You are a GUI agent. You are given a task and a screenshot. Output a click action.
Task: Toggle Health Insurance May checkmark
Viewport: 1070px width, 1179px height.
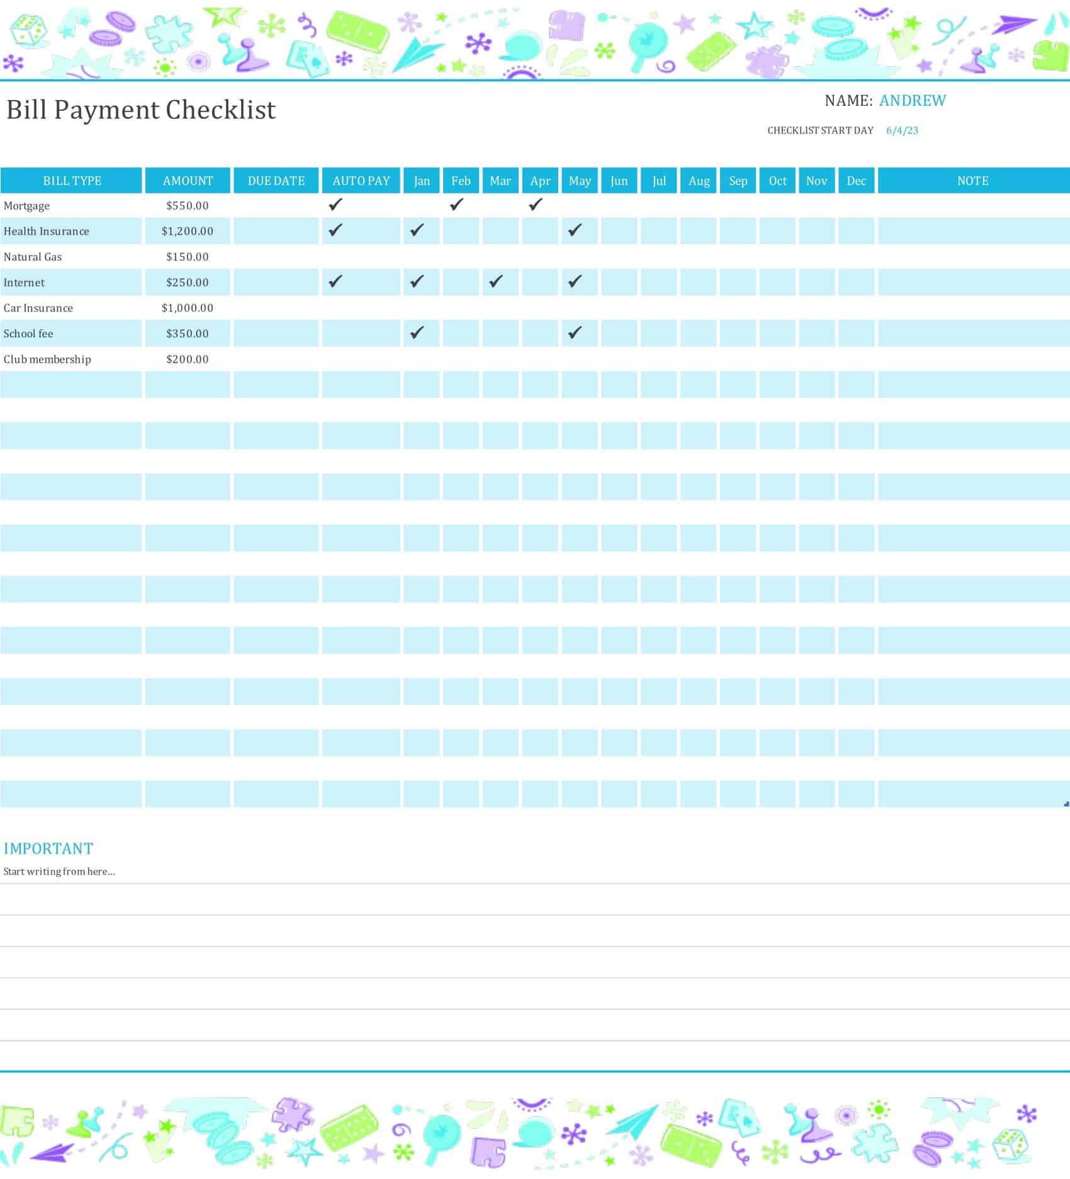click(x=575, y=230)
